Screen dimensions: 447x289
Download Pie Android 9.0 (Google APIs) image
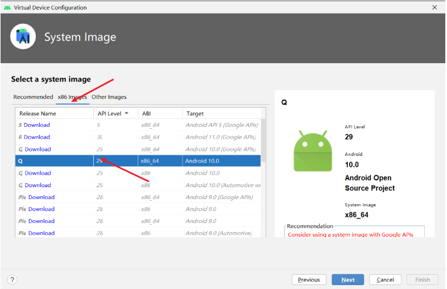pos(42,197)
